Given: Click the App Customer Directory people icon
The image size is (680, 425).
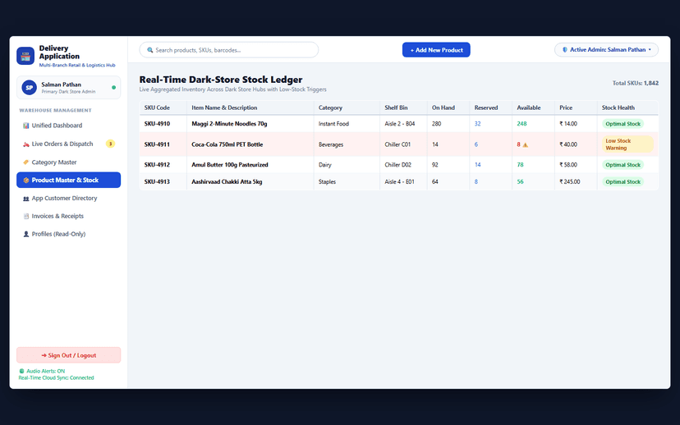Looking at the screenshot, I should click(x=26, y=199).
